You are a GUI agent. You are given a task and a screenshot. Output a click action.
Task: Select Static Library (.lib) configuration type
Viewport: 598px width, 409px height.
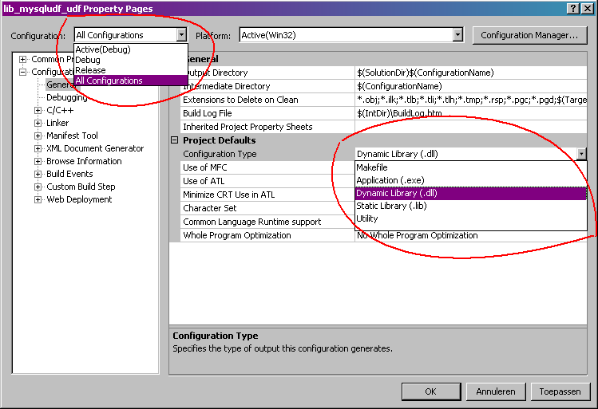470,206
